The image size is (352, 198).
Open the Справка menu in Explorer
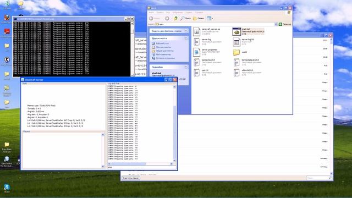[199, 12]
